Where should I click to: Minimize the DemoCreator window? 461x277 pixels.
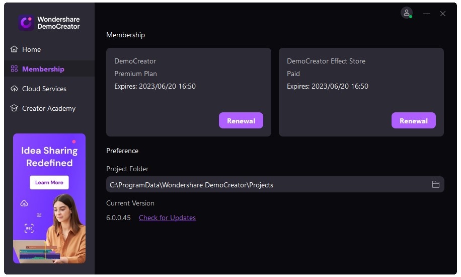click(x=427, y=14)
